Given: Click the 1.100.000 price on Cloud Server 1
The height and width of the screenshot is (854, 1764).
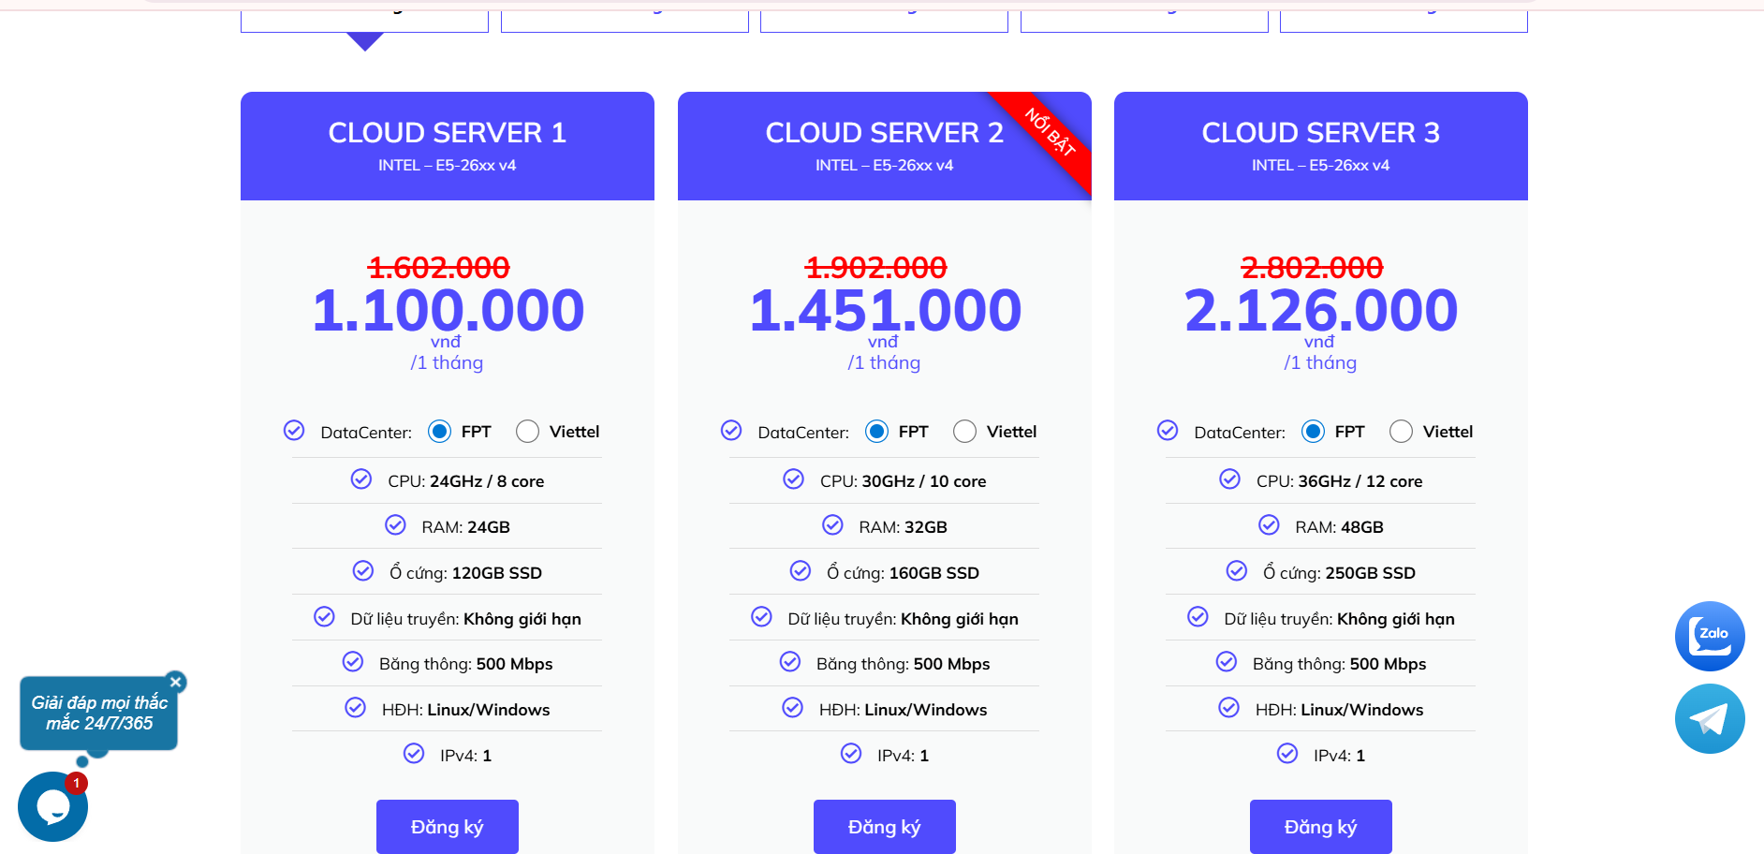Looking at the screenshot, I should (x=448, y=311).
